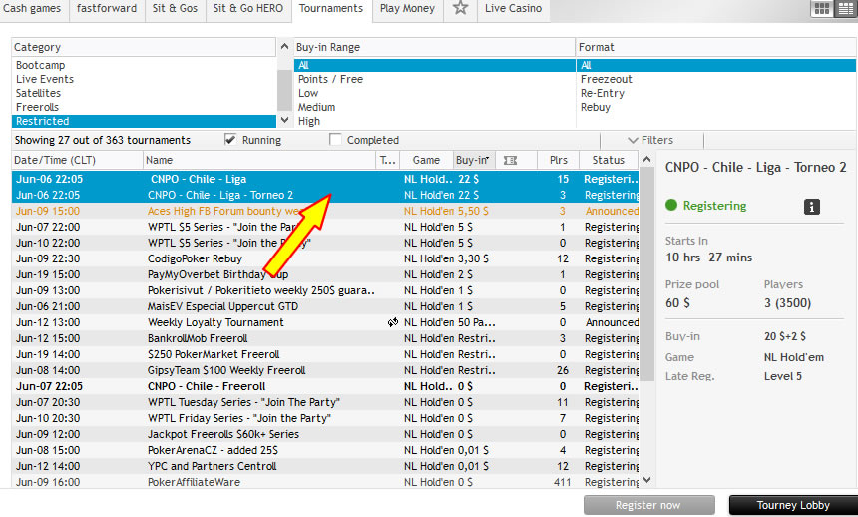The height and width of the screenshot is (517, 858).
Task: Select All in Buy-in Range
Action: (x=434, y=65)
